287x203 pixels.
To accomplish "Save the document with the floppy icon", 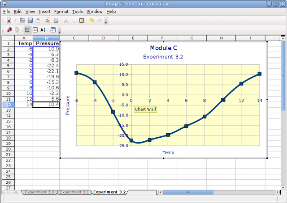I will 30,21.
